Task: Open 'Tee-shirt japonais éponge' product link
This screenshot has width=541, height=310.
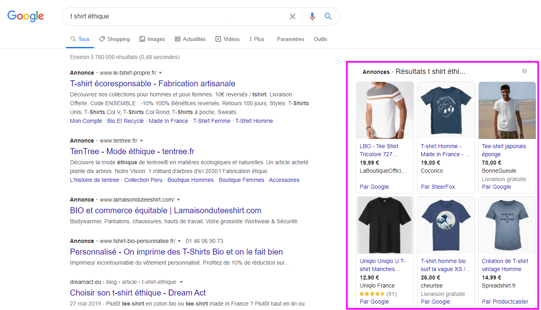Action: pyautogui.click(x=504, y=150)
